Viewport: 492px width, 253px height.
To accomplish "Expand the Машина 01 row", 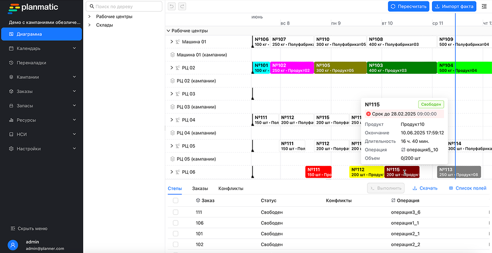I will [x=172, y=42].
